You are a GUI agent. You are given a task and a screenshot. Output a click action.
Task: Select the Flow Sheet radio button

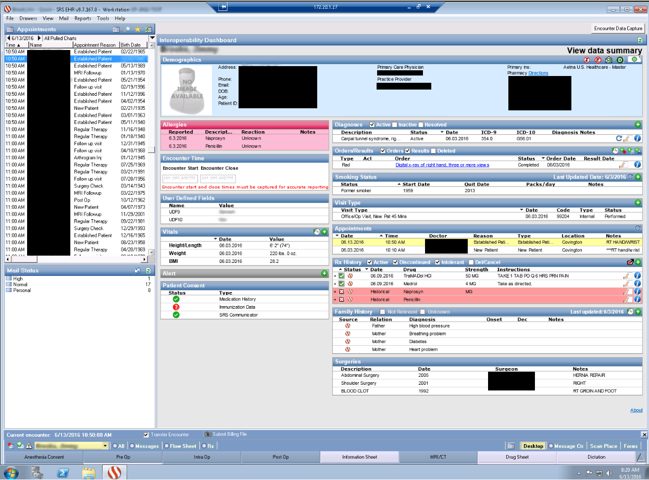click(x=167, y=446)
